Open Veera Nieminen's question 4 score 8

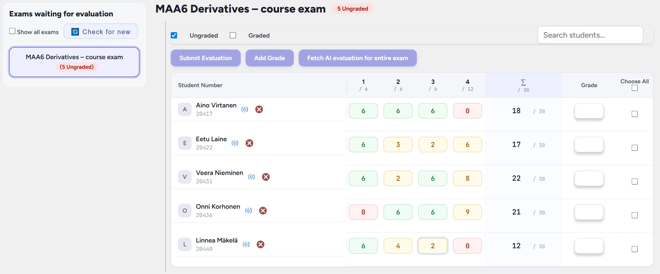[467, 178]
